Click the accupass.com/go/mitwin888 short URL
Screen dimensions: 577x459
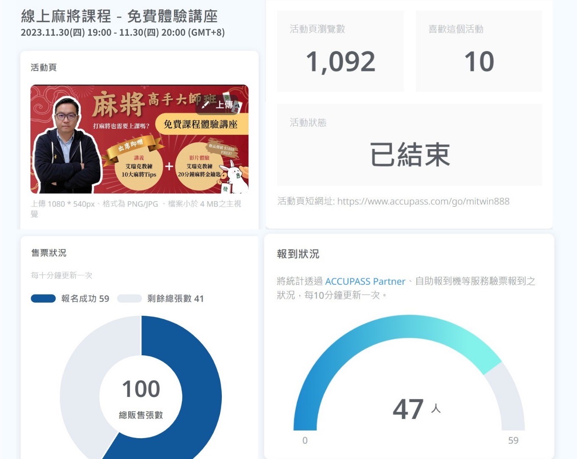423,201
